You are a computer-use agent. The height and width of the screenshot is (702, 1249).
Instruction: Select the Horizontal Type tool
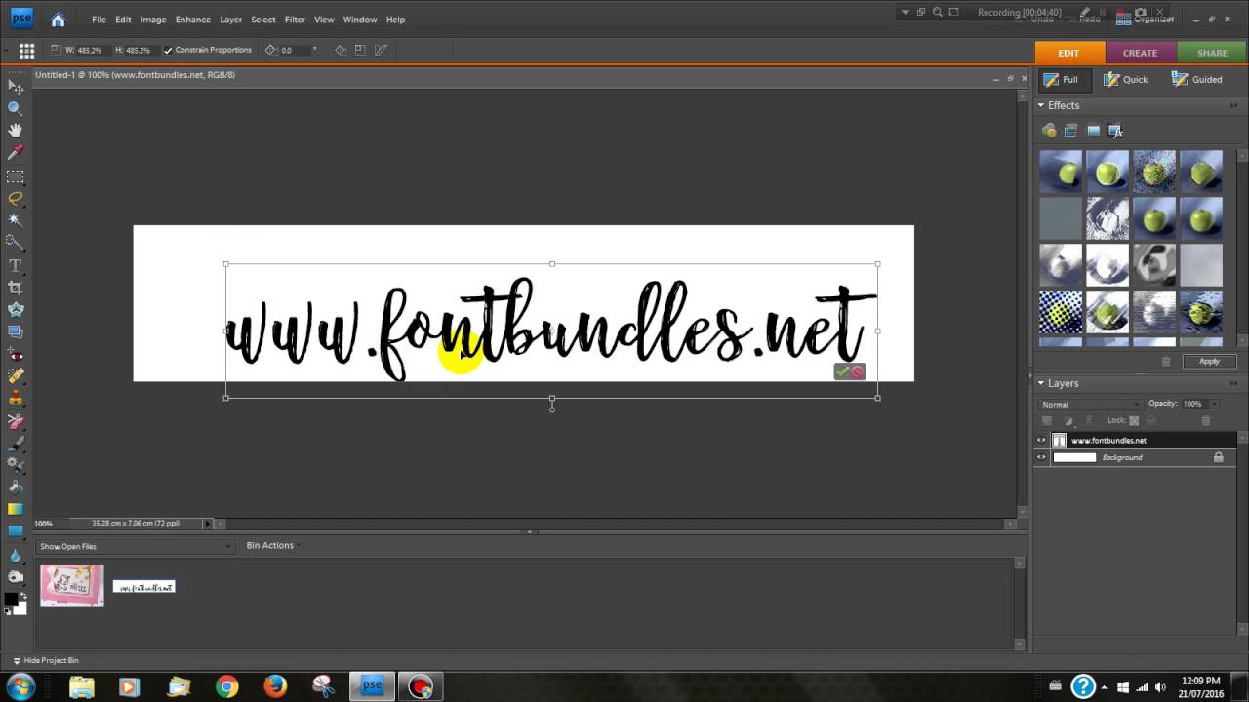point(16,265)
